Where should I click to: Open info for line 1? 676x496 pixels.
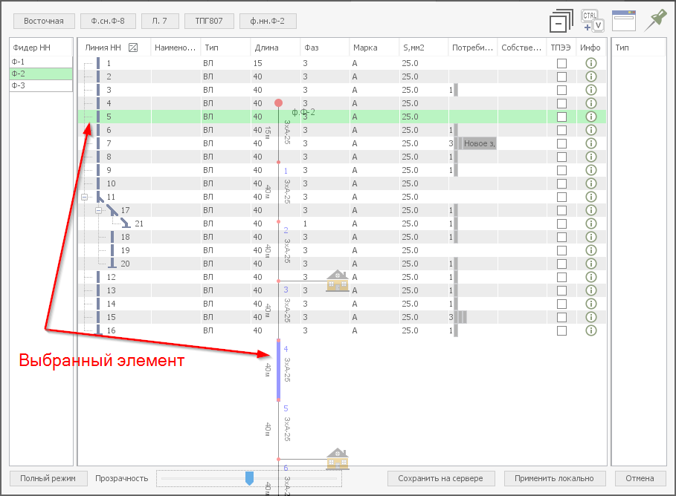click(591, 63)
